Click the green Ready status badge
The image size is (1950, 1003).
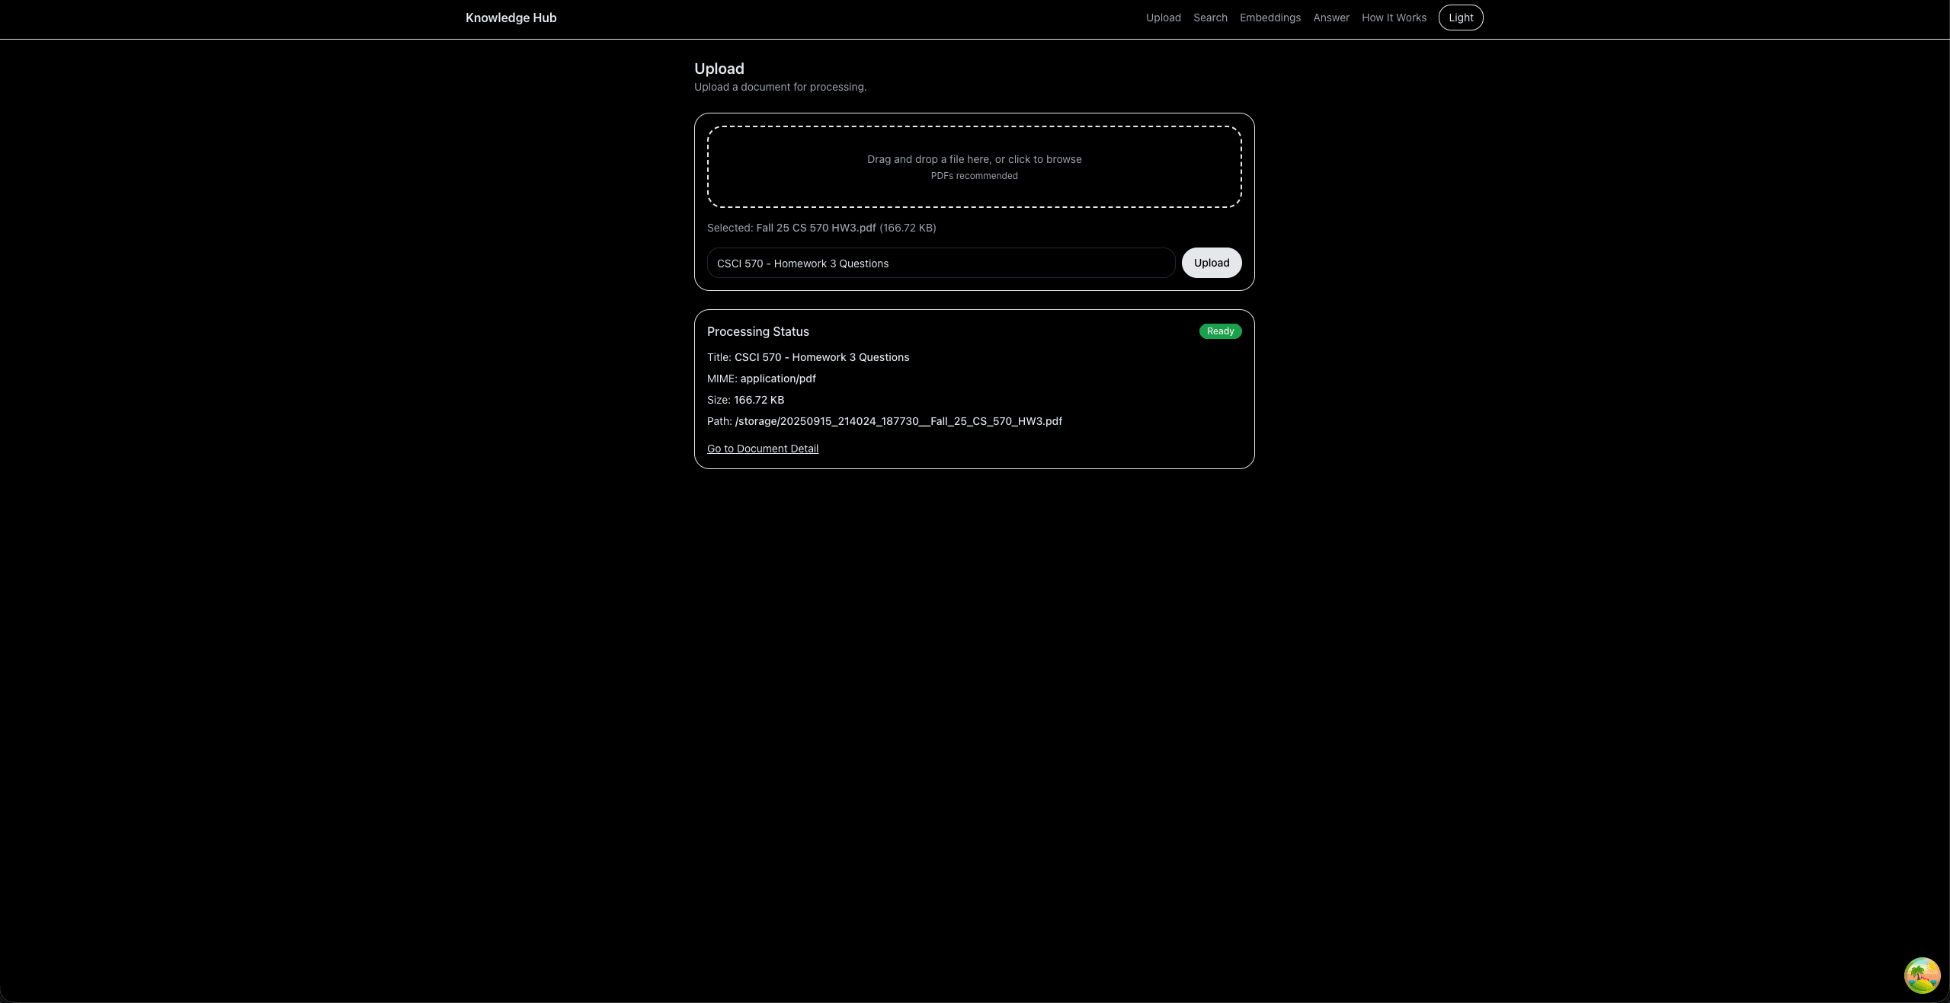[x=1218, y=331]
